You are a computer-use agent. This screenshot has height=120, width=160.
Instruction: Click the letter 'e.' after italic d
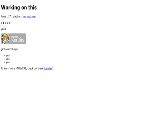[x=9, y=23]
